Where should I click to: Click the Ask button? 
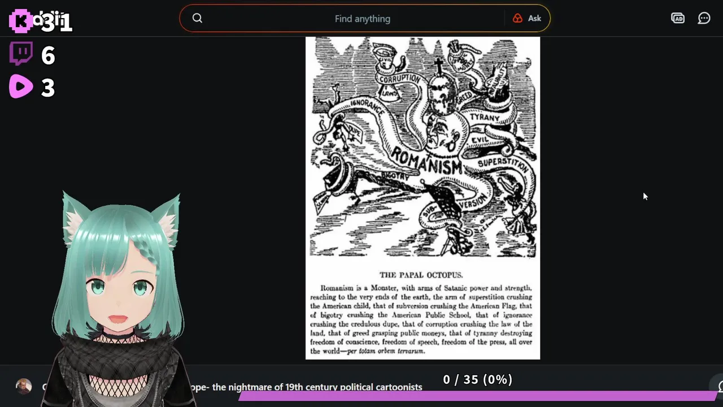[x=527, y=19]
